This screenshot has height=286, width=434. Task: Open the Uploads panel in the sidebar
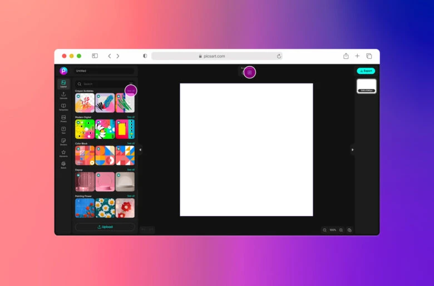tap(63, 96)
